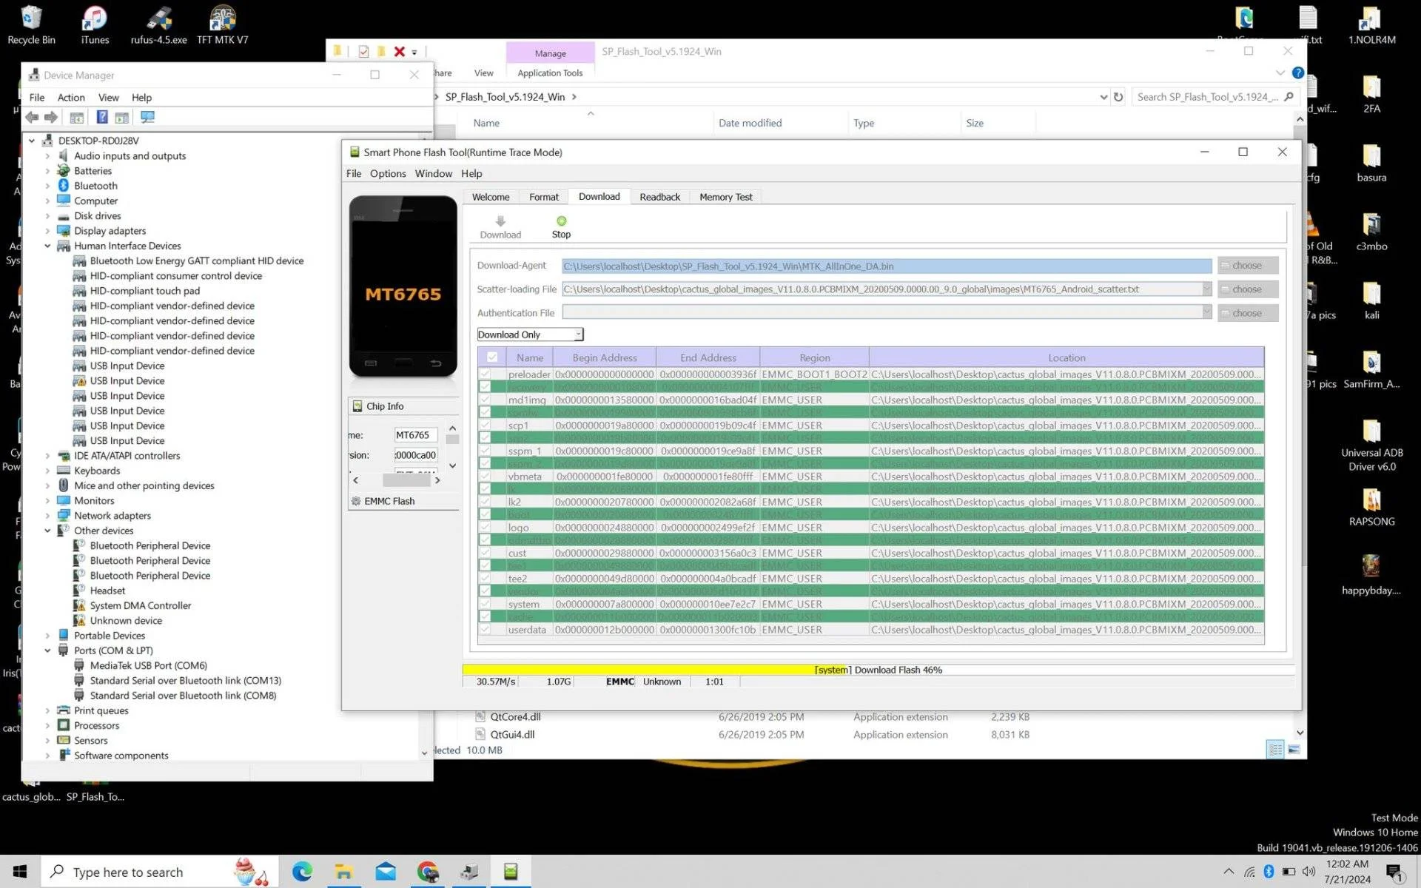Open the Authentication File dropdown arrow
Image resolution: width=1421 pixels, height=888 pixels.
[1206, 313]
